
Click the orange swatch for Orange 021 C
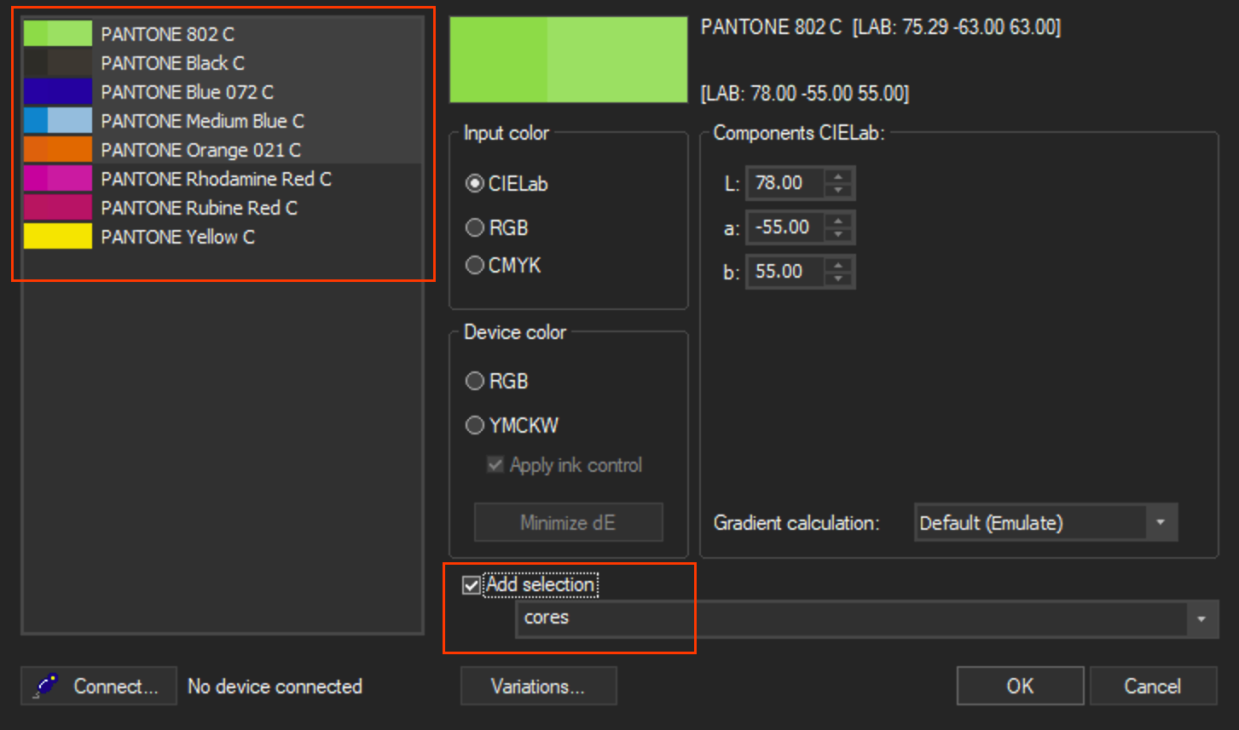coord(57,150)
